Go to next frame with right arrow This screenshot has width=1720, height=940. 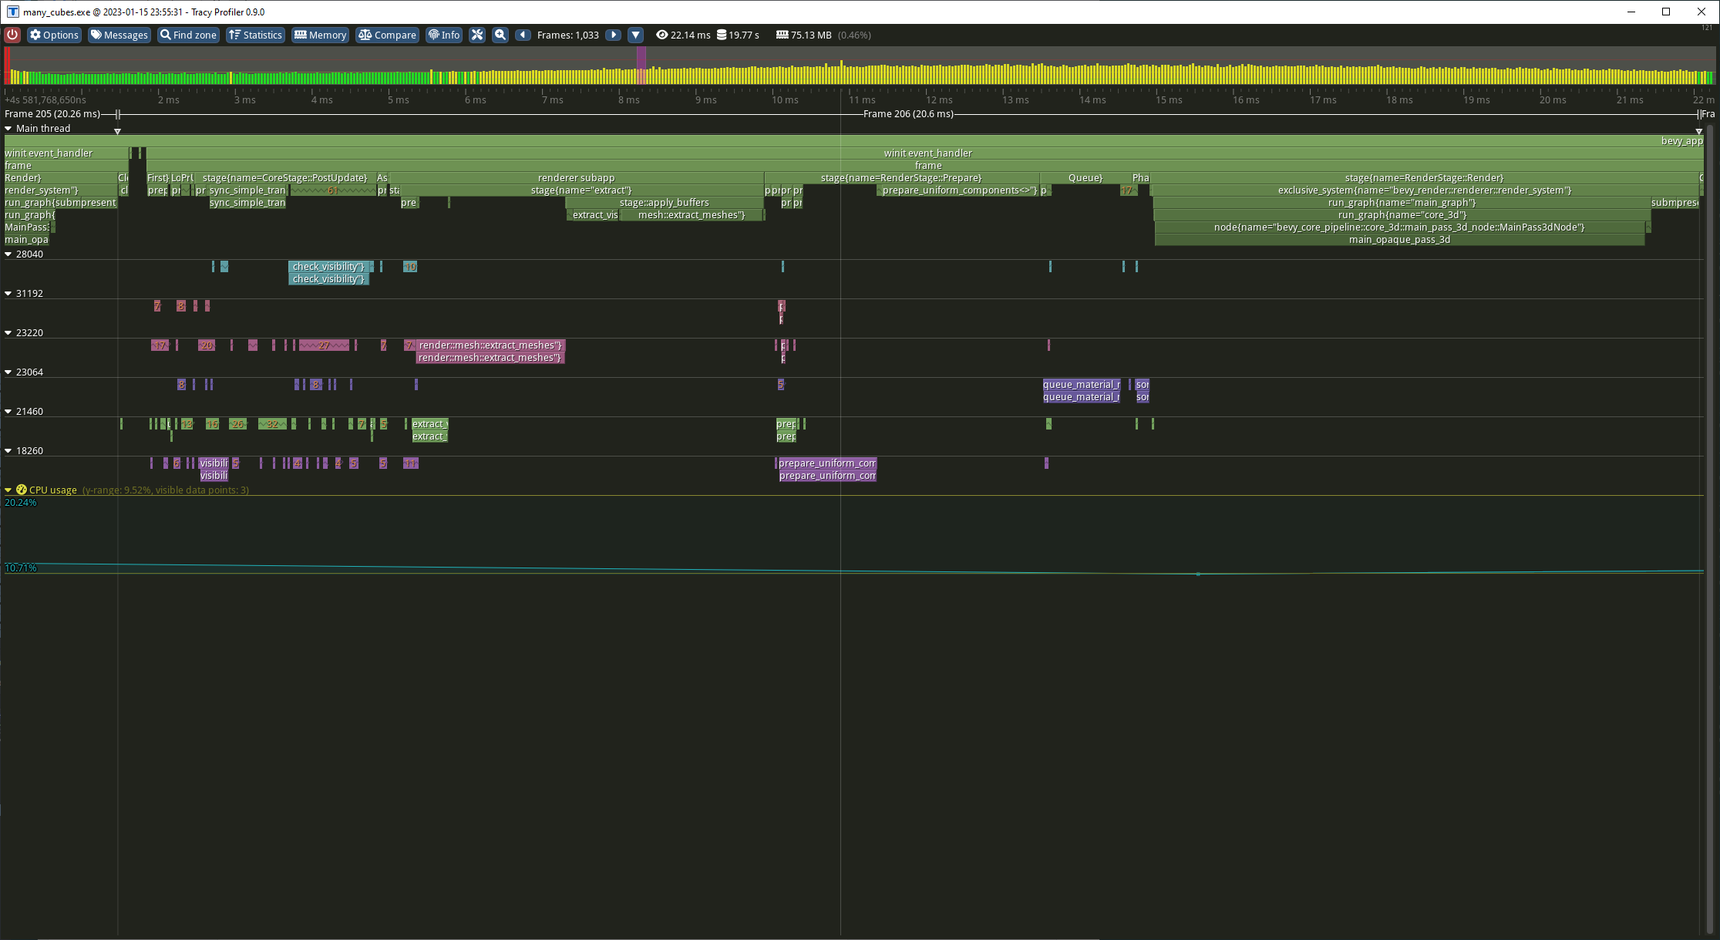(614, 35)
